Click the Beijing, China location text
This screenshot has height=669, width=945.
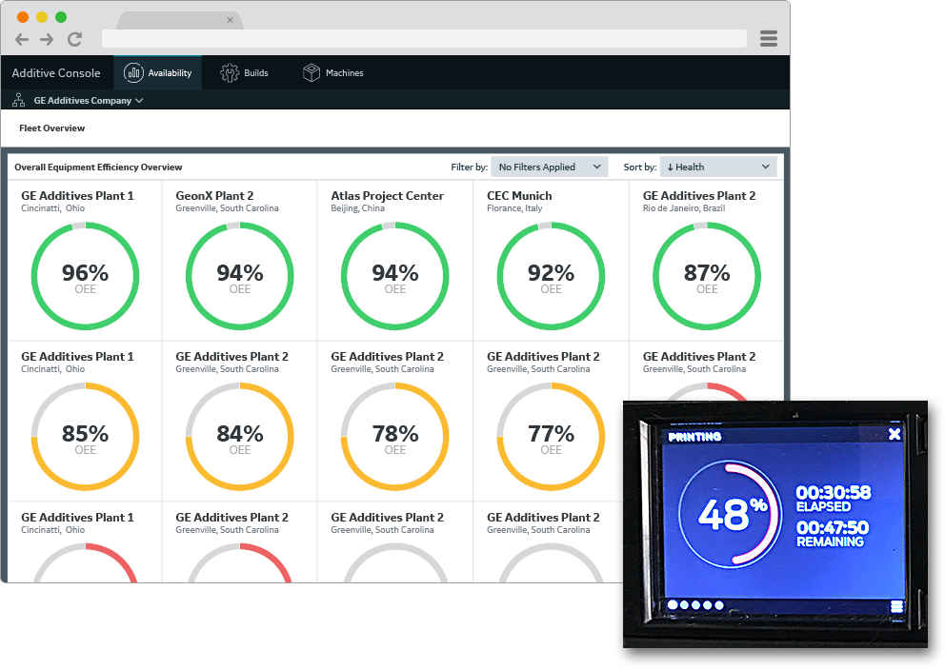tap(357, 208)
